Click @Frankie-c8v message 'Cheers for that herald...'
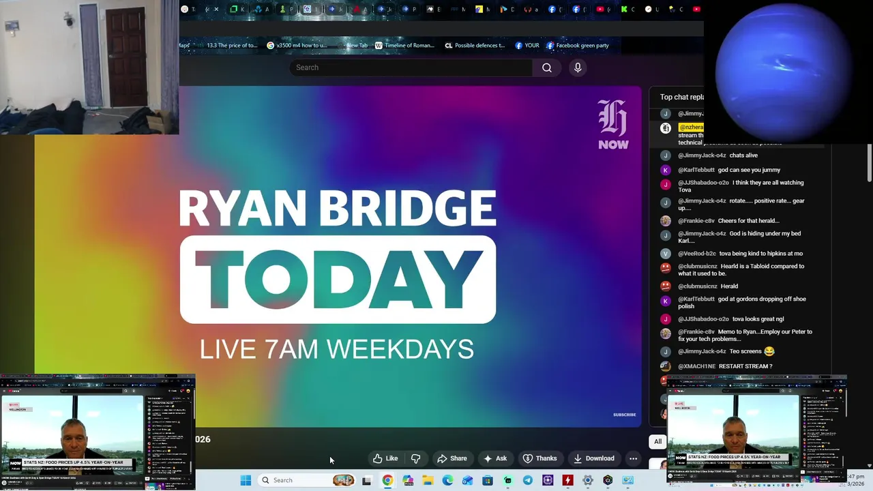873x491 pixels. click(728, 221)
